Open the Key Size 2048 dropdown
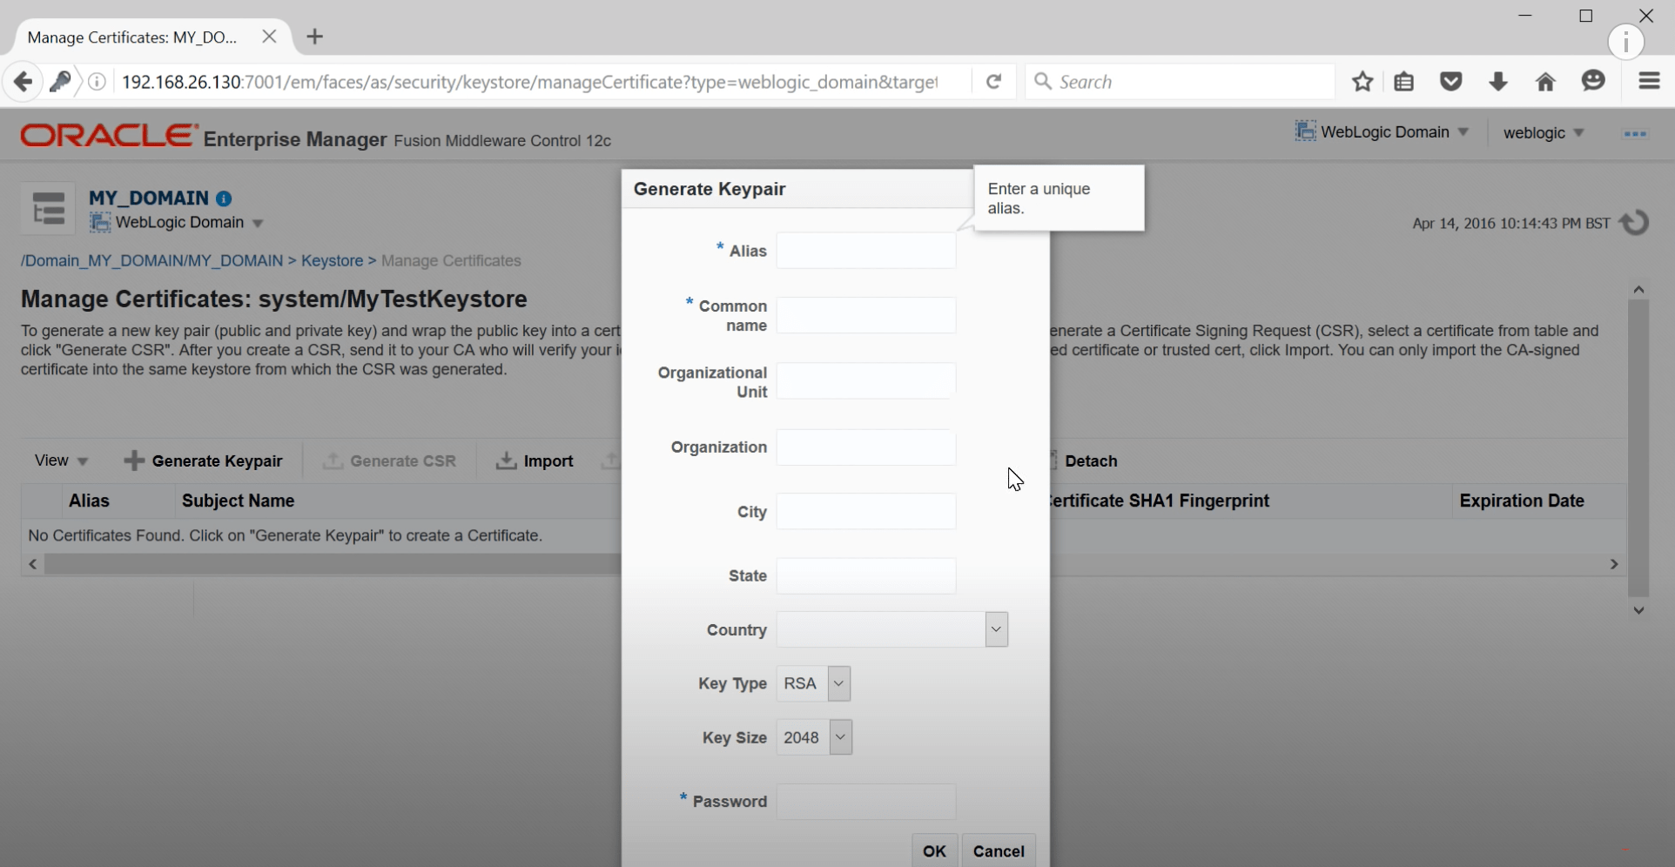 [839, 736]
